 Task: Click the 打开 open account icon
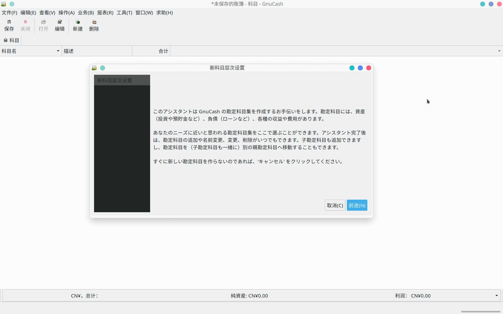click(x=43, y=22)
